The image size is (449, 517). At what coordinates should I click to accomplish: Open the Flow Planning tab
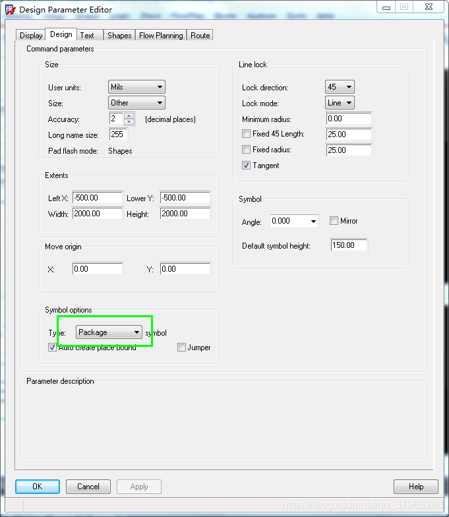[x=161, y=36]
